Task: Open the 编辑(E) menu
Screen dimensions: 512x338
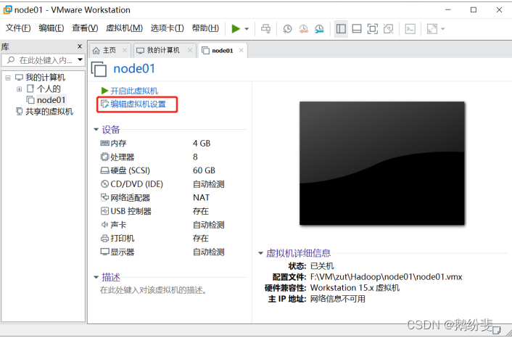Action: 51,28
